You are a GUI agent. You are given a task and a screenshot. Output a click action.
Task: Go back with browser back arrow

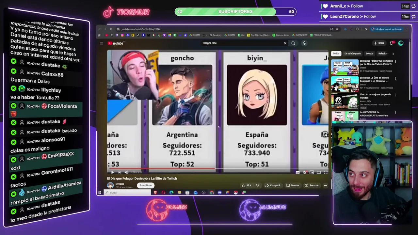100,29
